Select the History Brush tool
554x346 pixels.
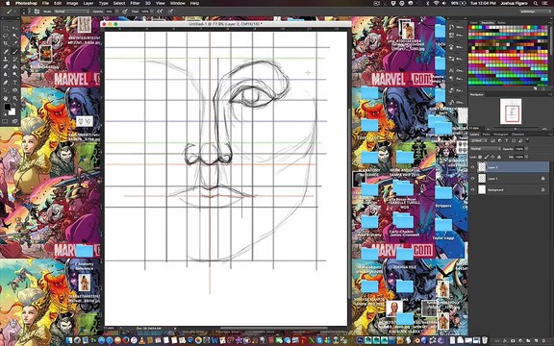click(x=14, y=60)
